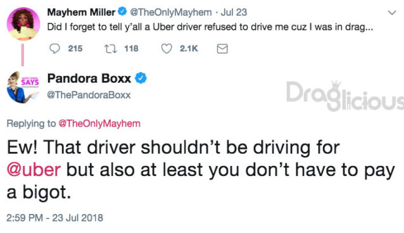This screenshot has width=404, height=233.
Task: Visit the @TheOnlyMayhem handle beside Jul 23
Action: tap(170, 12)
